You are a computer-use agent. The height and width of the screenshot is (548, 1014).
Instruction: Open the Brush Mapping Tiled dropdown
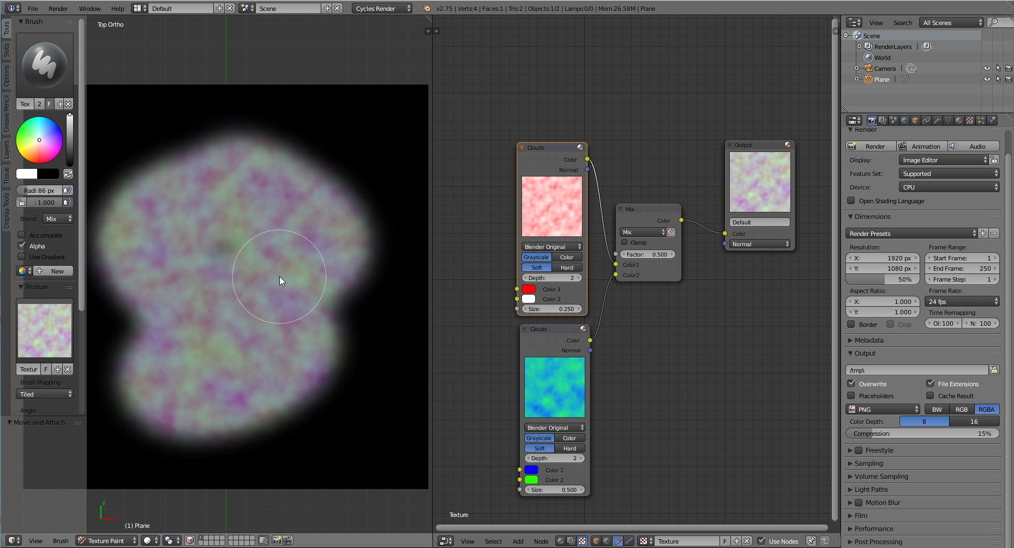pos(45,394)
